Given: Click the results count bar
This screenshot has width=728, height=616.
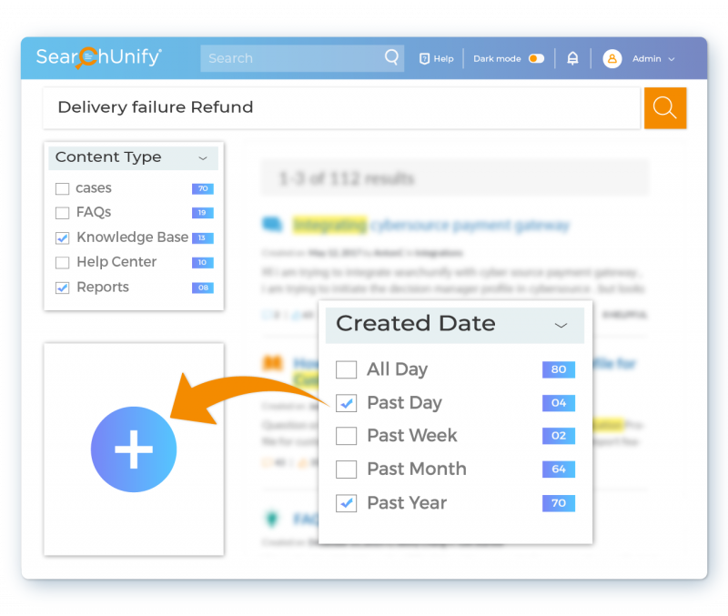Looking at the screenshot, I should click(455, 177).
